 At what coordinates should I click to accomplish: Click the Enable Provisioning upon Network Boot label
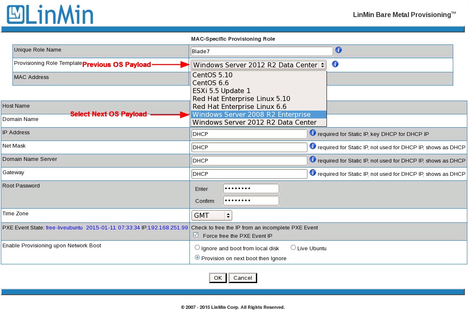52,246
